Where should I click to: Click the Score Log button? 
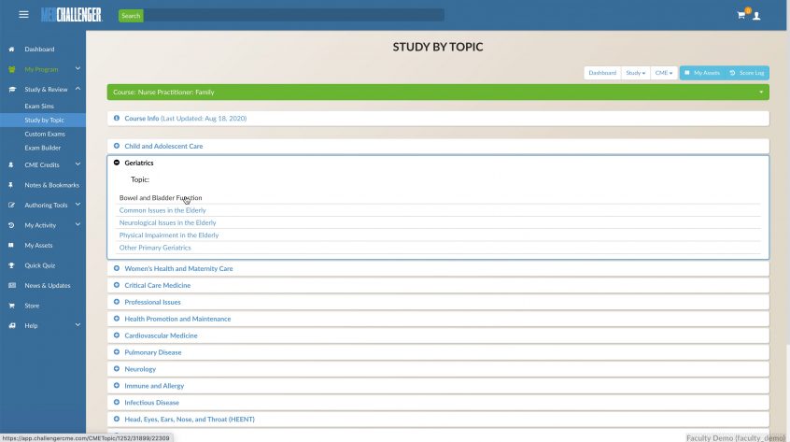pos(747,73)
